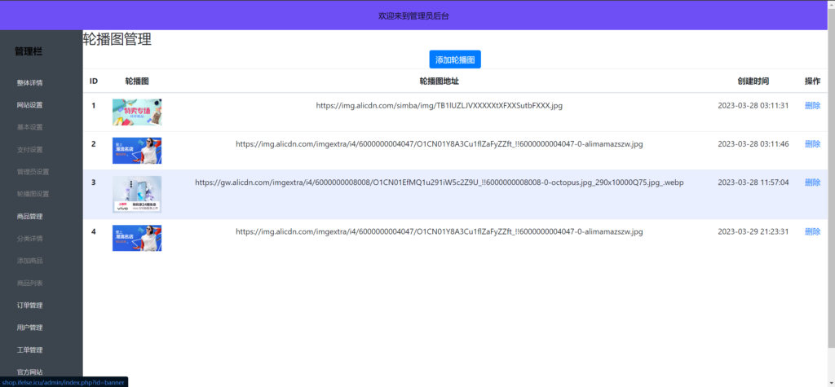Click the row 2 banner thumbnail
The height and width of the screenshot is (387, 835).
click(137, 151)
